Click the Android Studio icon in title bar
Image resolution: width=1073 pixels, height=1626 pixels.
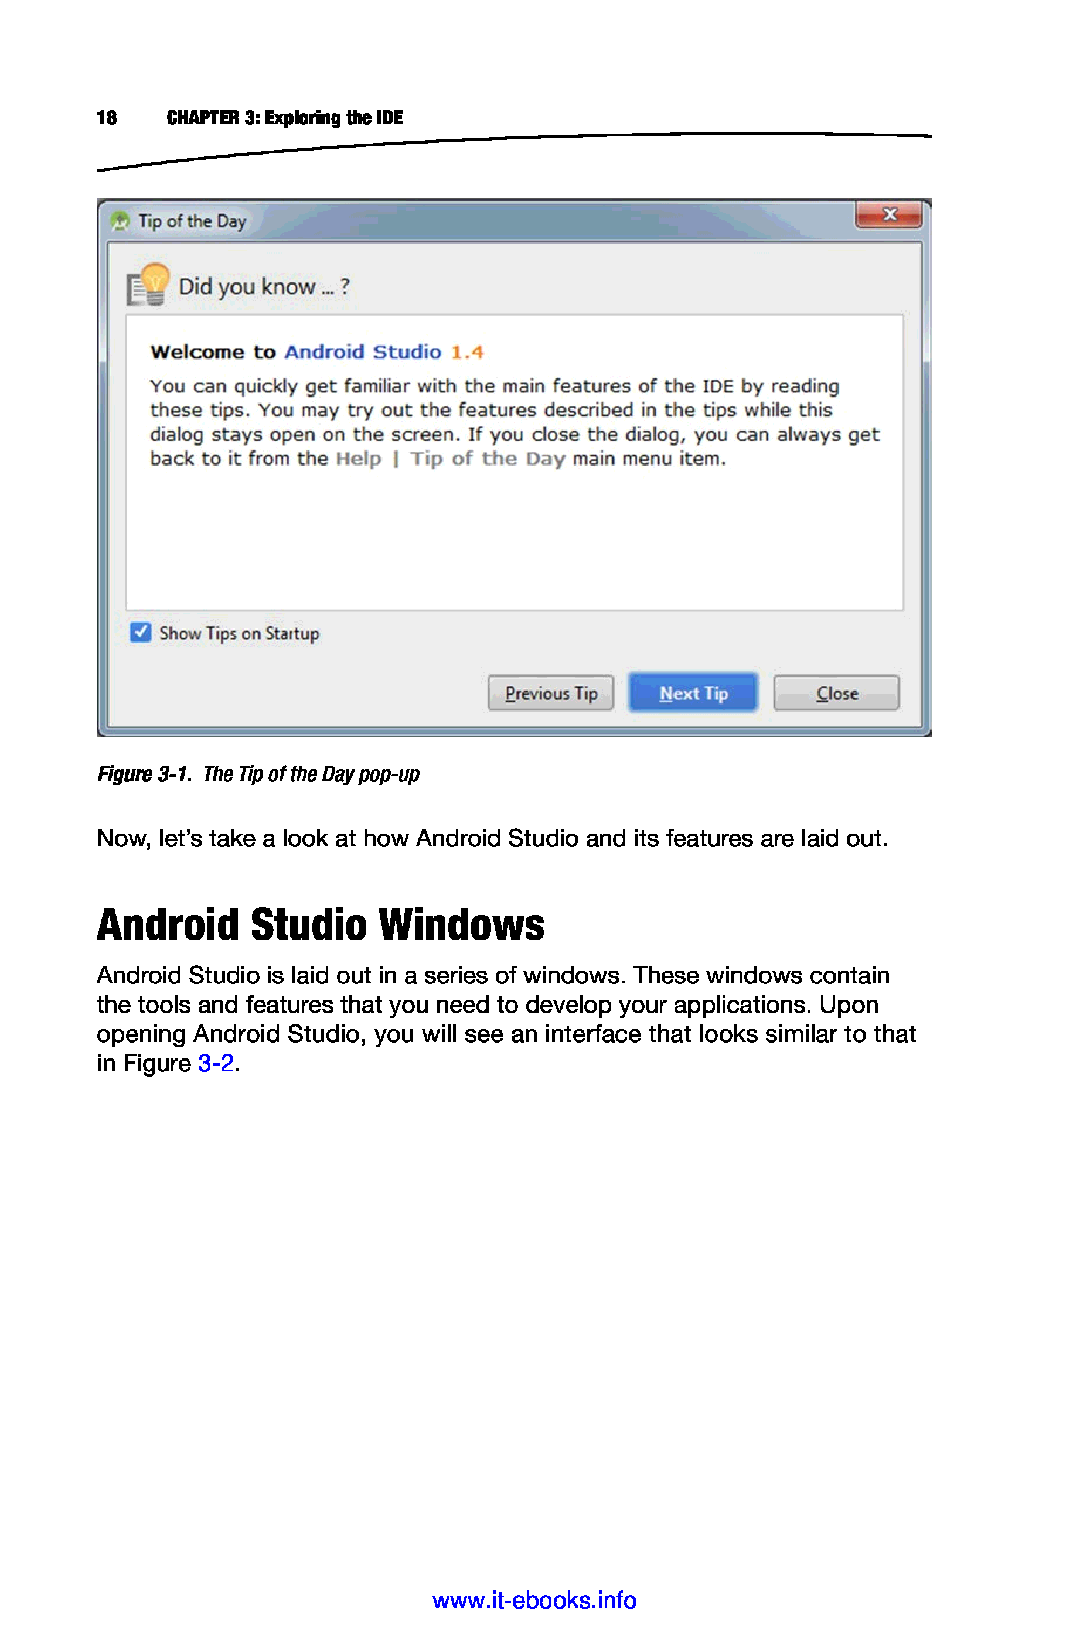121,221
